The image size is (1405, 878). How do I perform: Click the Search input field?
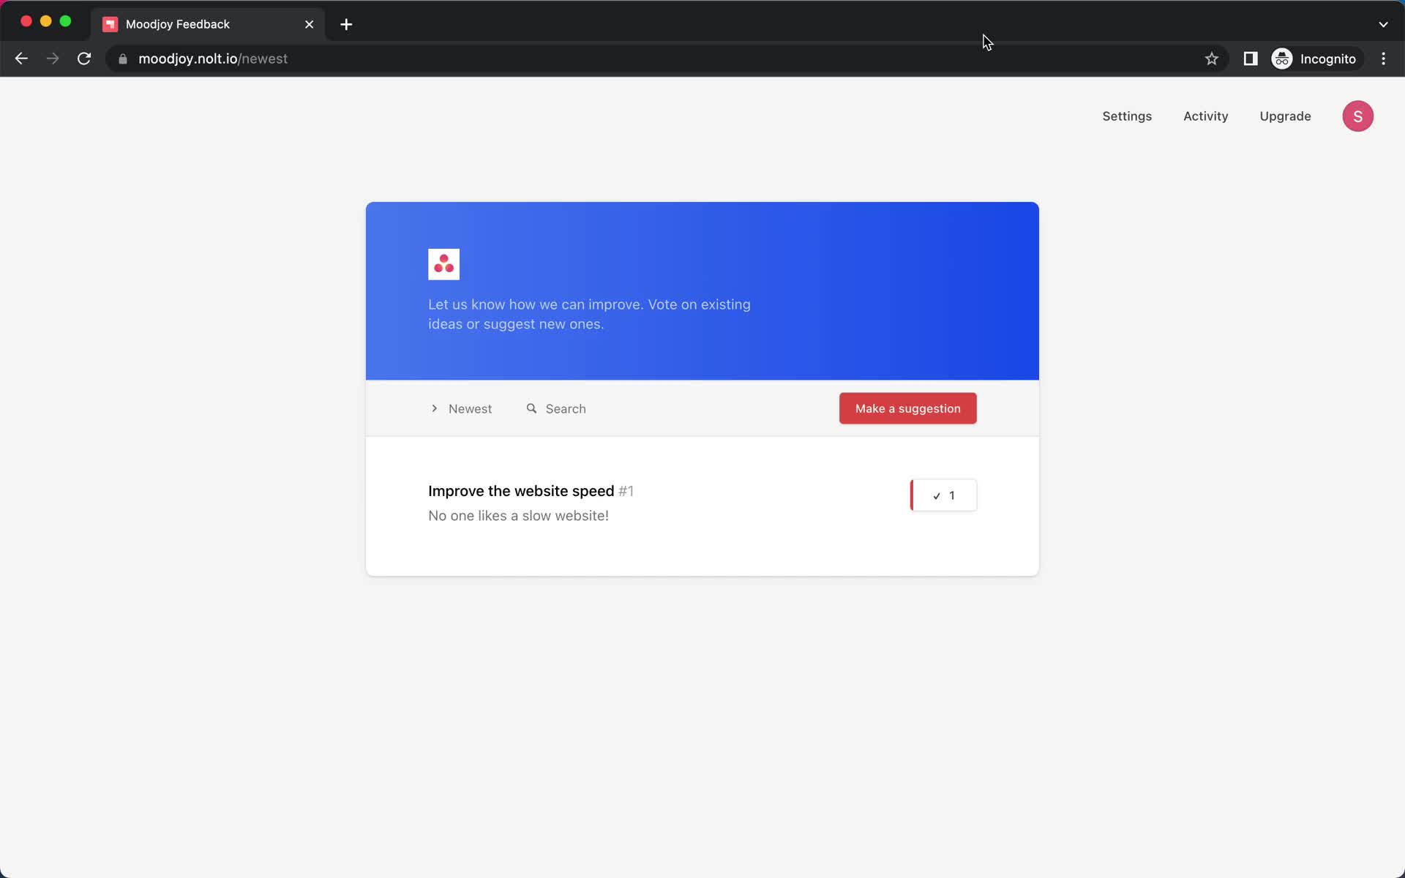[x=566, y=408]
